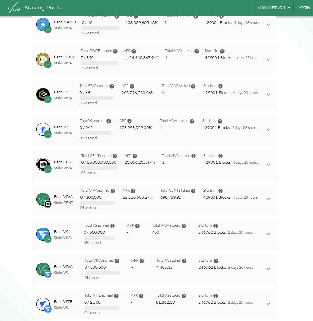Viewport: 313px width, 321px height.
Task: Expand the Earn VX pool row
Action: pos(268,130)
